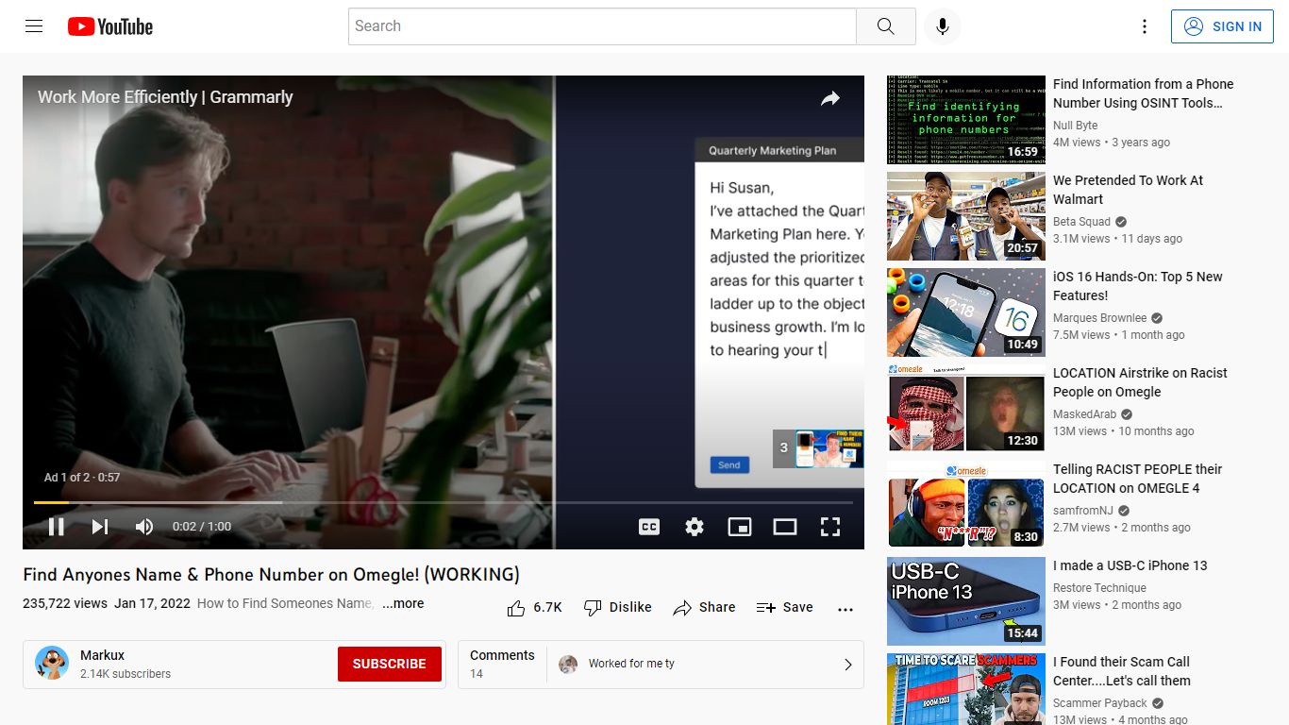Image resolution: width=1289 pixels, height=725 pixels.
Task: Open 'I made a USB-C iPhone 13' title
Action: point(1130,565)
